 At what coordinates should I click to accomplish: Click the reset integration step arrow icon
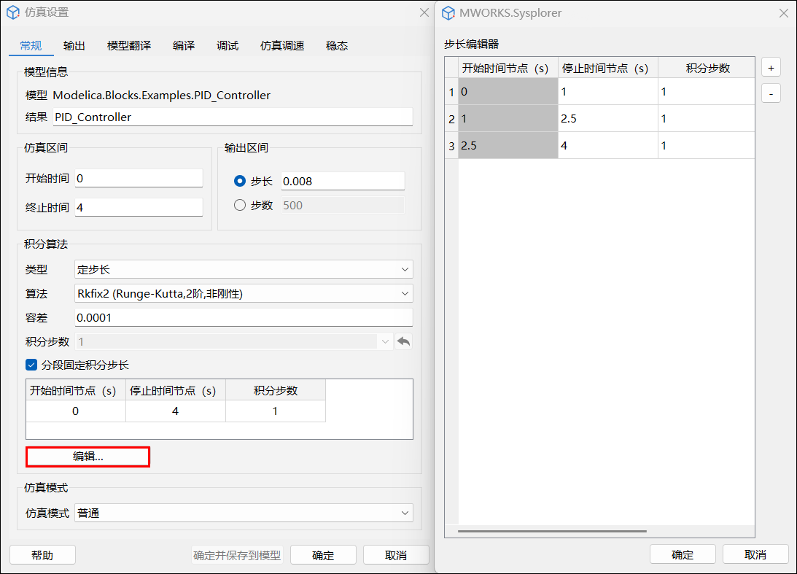403,341
